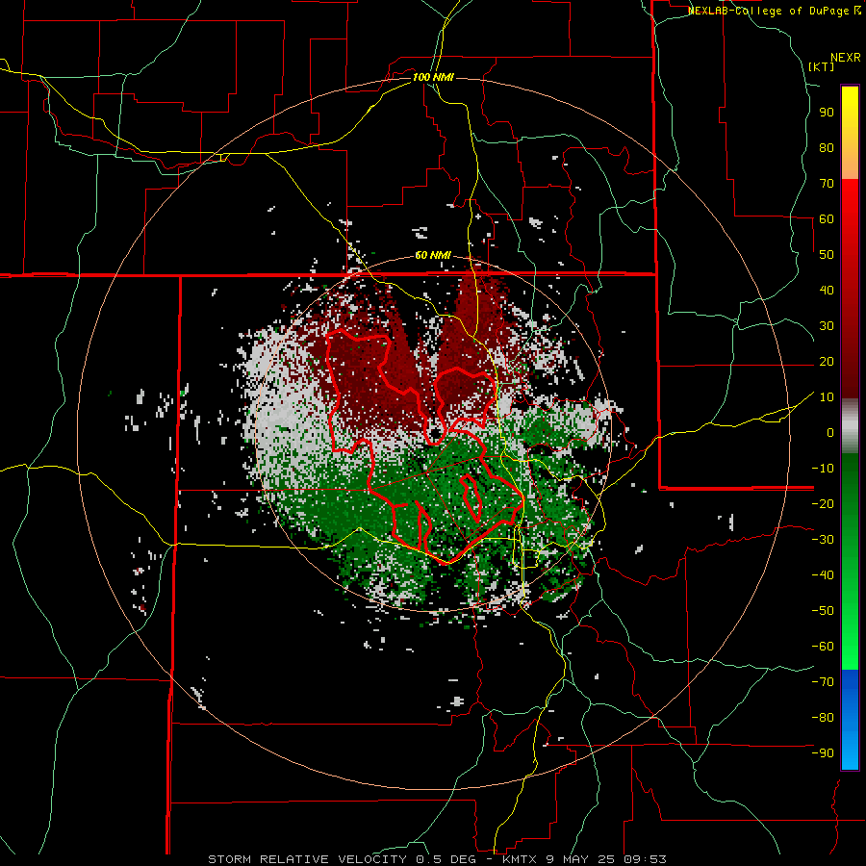Click the -80 value on the velocity scale
The width and height of the screenshot is (866, 866).
click(823, 718)
